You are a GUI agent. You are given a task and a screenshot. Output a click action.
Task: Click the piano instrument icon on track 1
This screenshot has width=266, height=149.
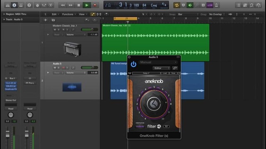pyautogui.click(x=72, y=49)
